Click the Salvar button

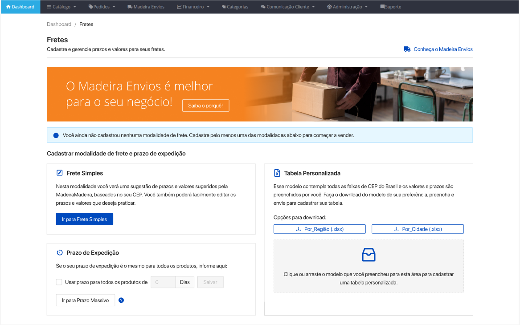pyautogui.click(x=210, y=282)
